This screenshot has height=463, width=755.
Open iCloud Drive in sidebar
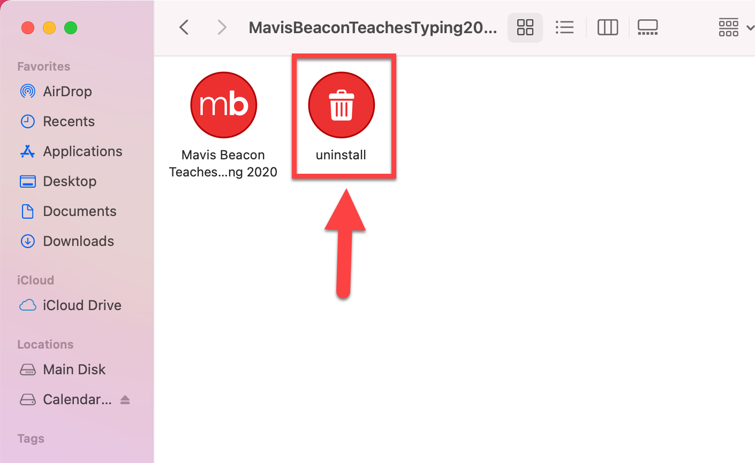coord(82,305)
